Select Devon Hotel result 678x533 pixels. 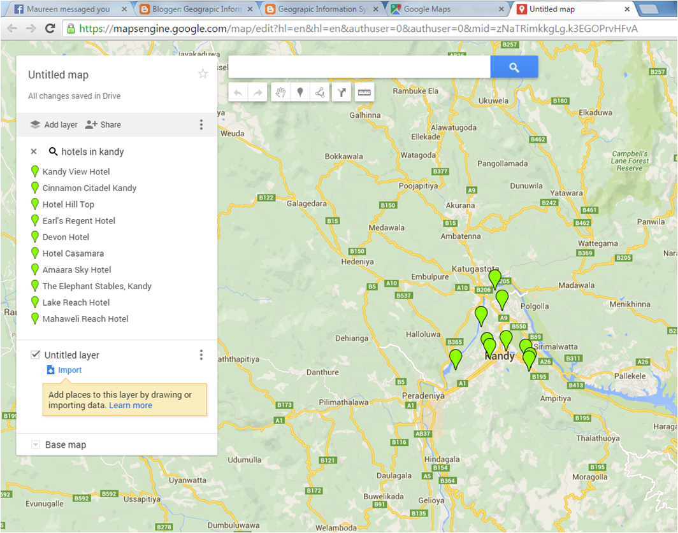click(x=66, y=237)
